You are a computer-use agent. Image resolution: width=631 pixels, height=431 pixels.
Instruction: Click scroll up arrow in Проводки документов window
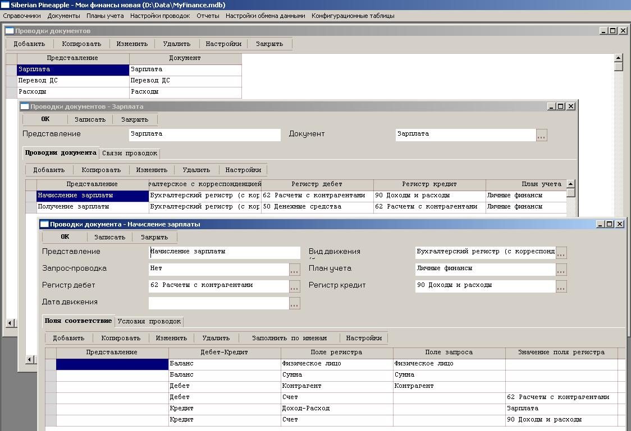pos(619,58)
